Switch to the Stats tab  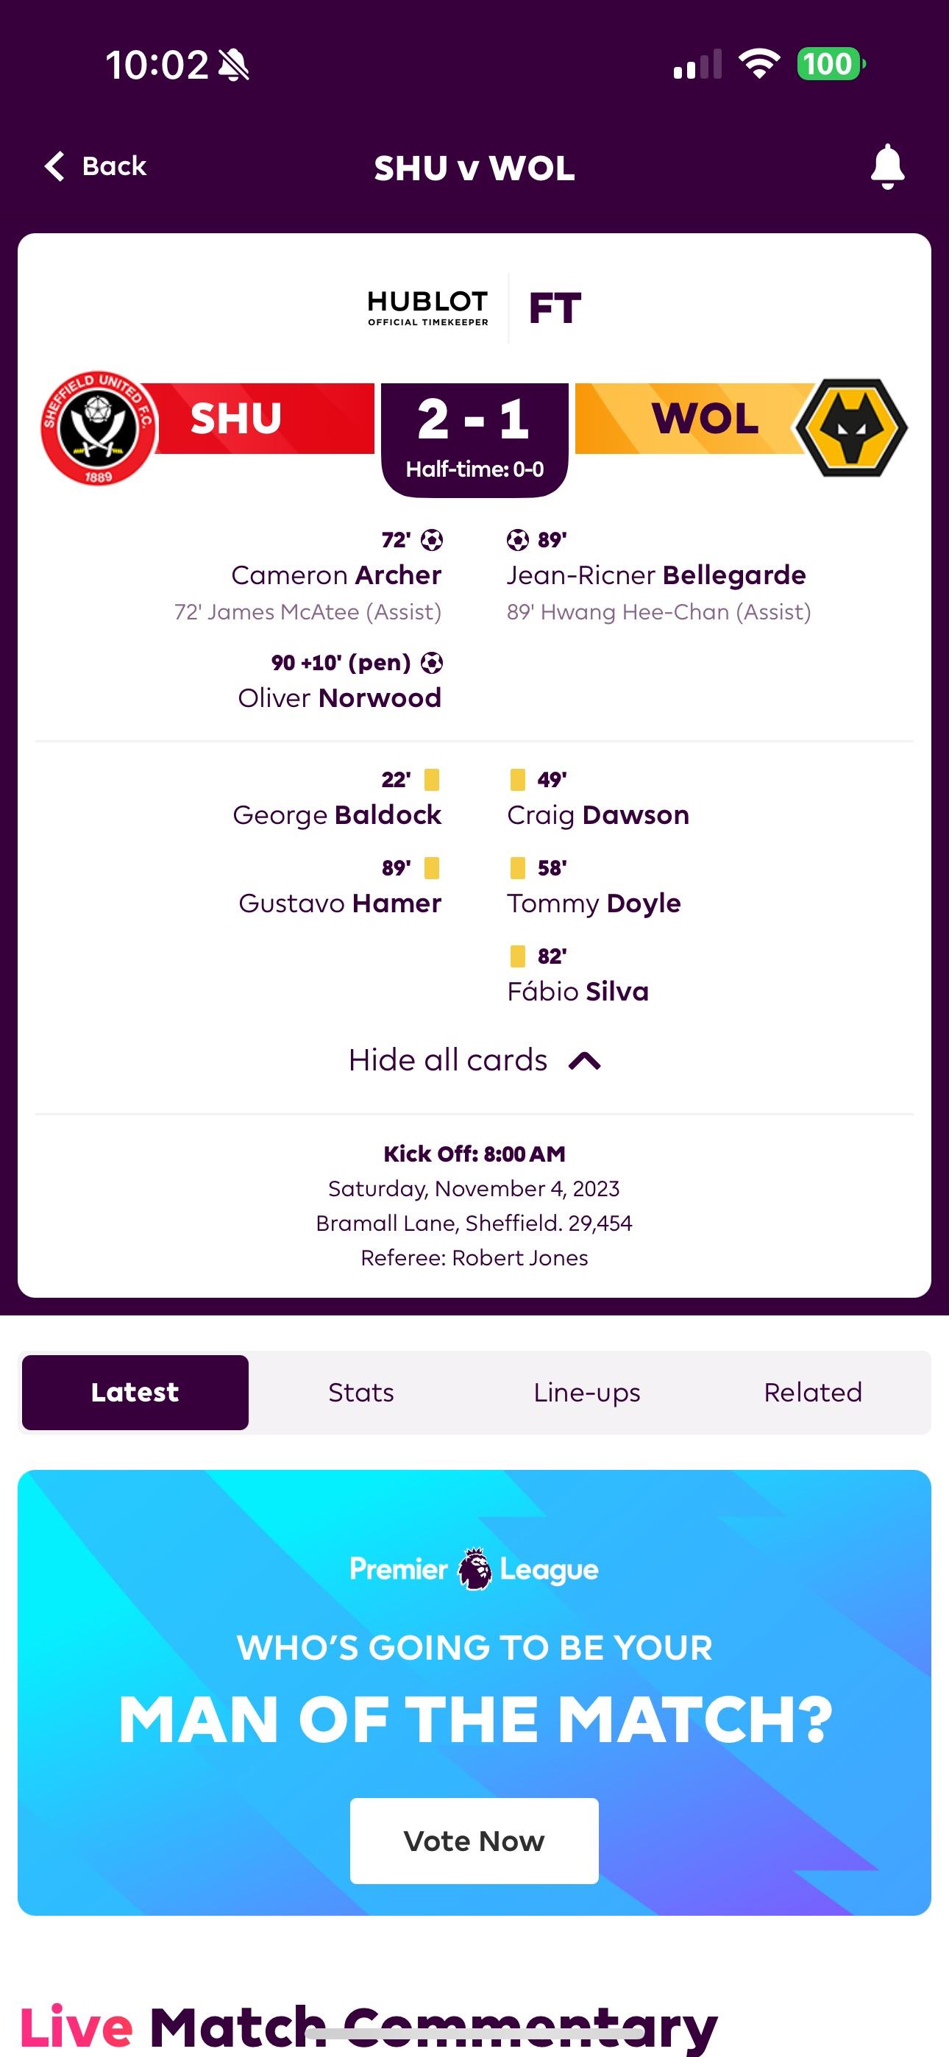click(x=361, y=1393)
